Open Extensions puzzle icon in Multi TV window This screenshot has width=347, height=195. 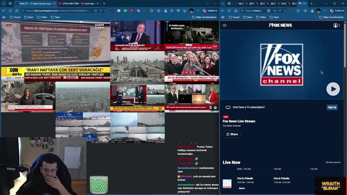point(152,11)
